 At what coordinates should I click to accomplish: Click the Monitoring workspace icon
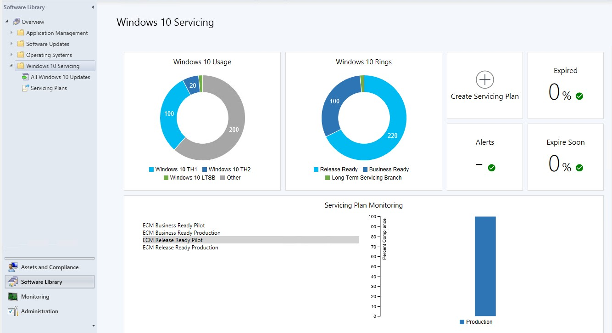tap(13, 297)
